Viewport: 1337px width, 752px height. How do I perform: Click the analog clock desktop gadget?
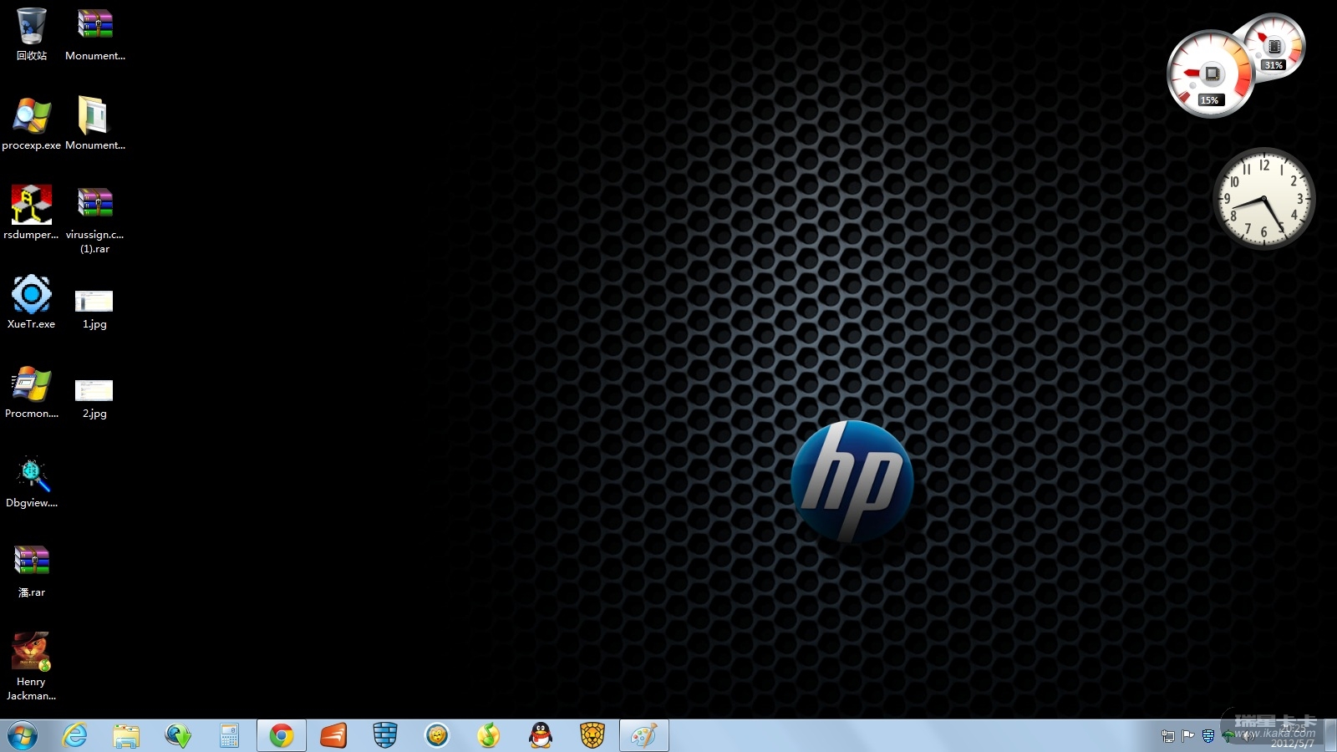(1263, 199)
